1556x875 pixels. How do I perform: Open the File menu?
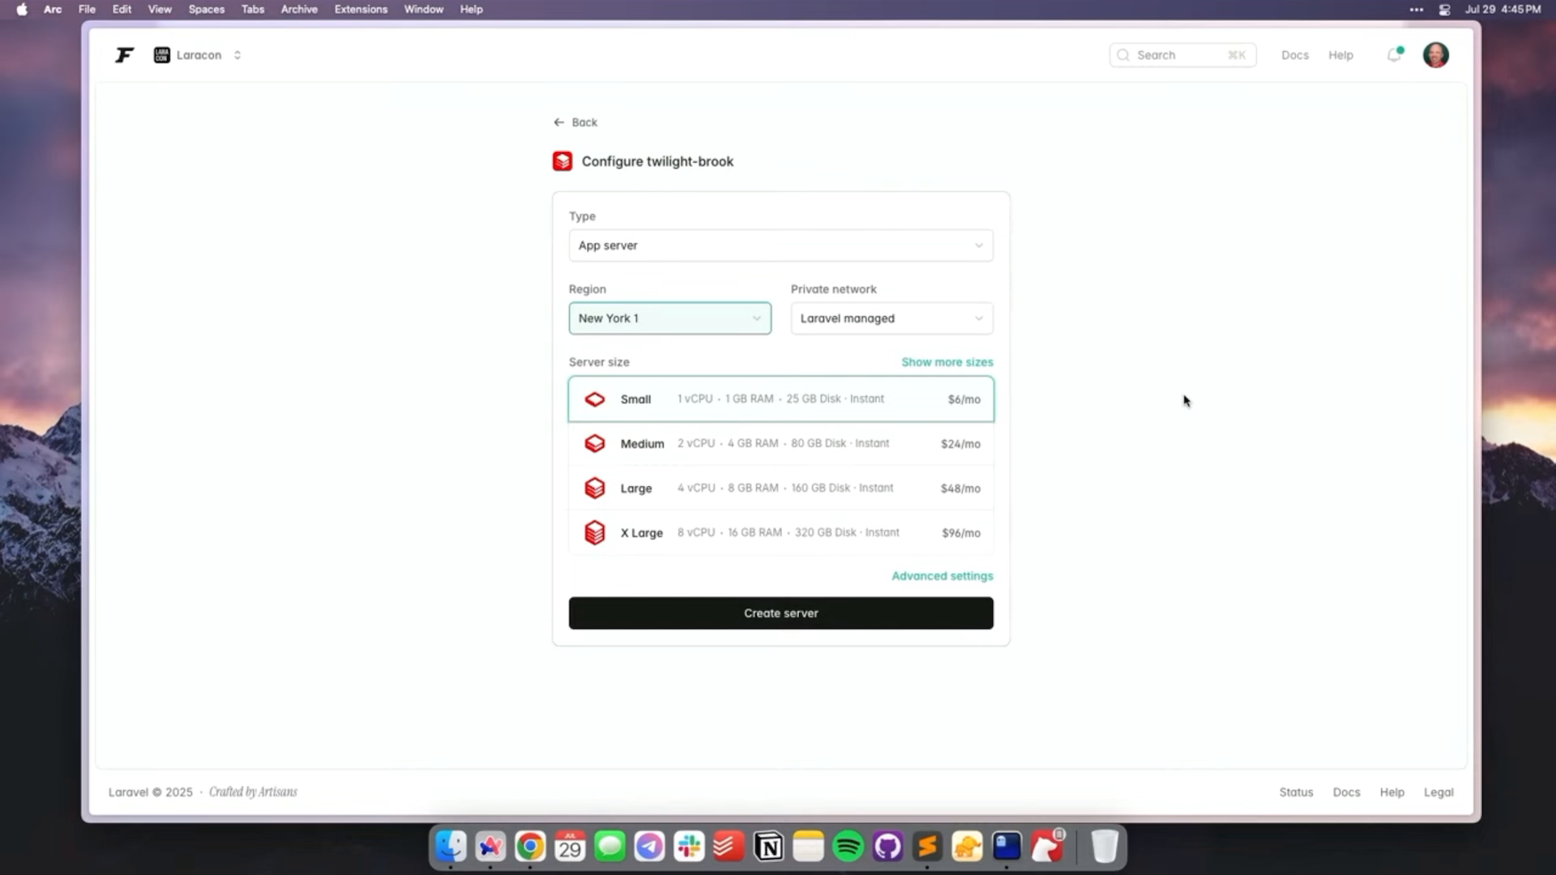coord(87,10)
